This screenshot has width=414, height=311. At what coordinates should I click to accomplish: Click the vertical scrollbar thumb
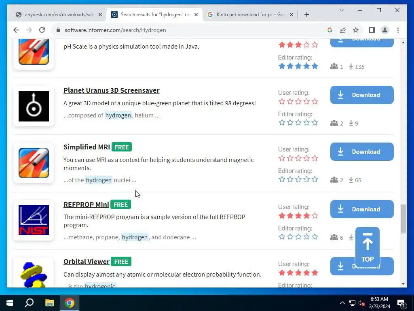click(x=403, y=219)
